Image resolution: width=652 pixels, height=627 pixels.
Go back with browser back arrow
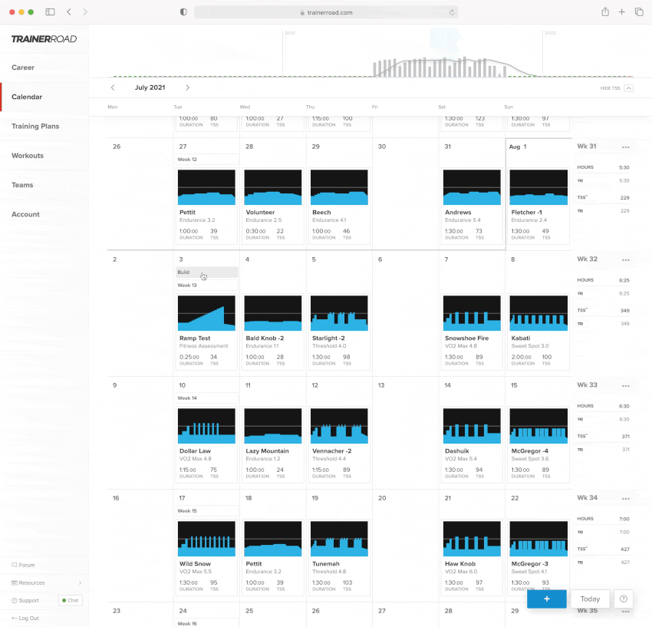click(x=69, y=12)
